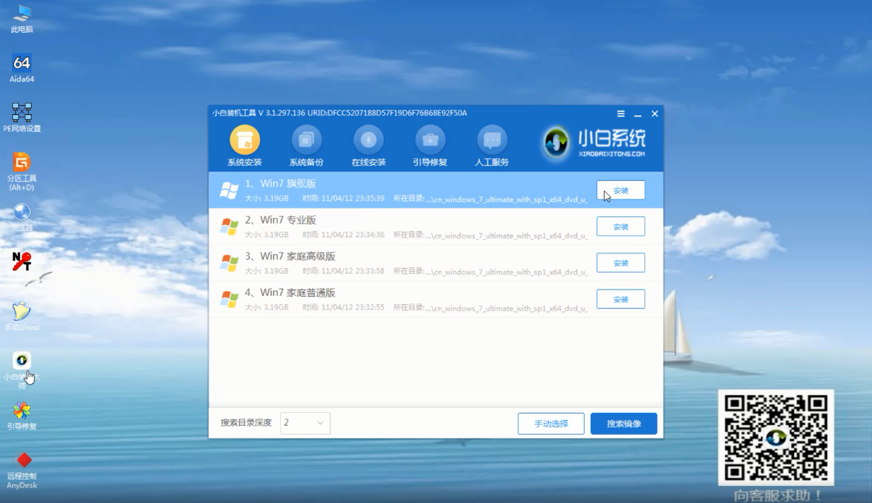Click the timestamp 11/04/12 23:35:39
The image size is (872, 503).
tap(352, 199)
